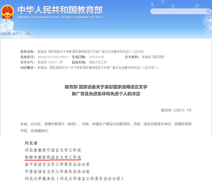Open the 公开 breadcrumb link
The image size is (212, 182).
27,34
